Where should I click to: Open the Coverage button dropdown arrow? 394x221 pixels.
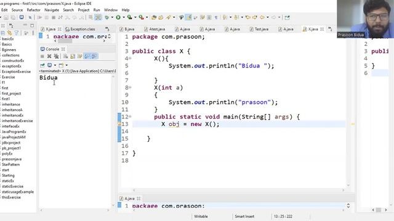point(135,18)
